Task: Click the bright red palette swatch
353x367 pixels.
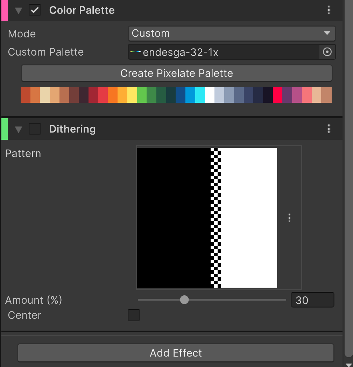Action: coord(277,95)
